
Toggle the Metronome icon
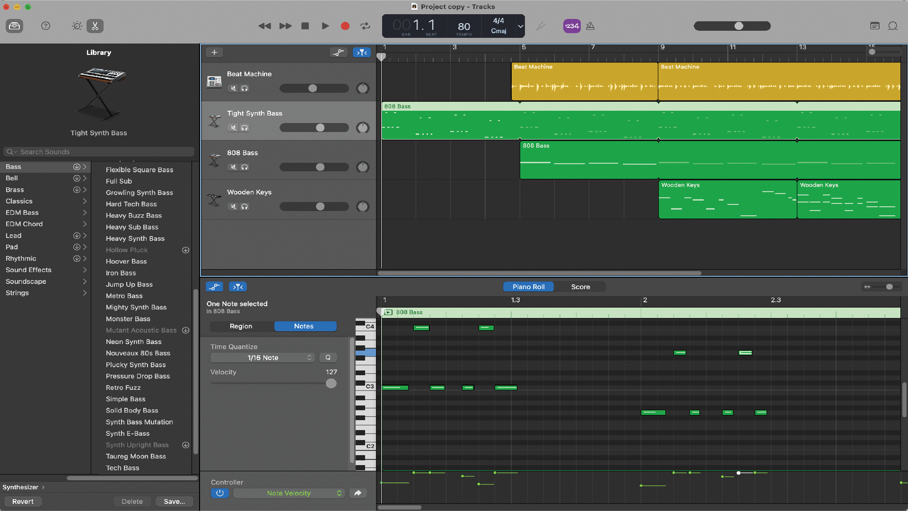590,26
